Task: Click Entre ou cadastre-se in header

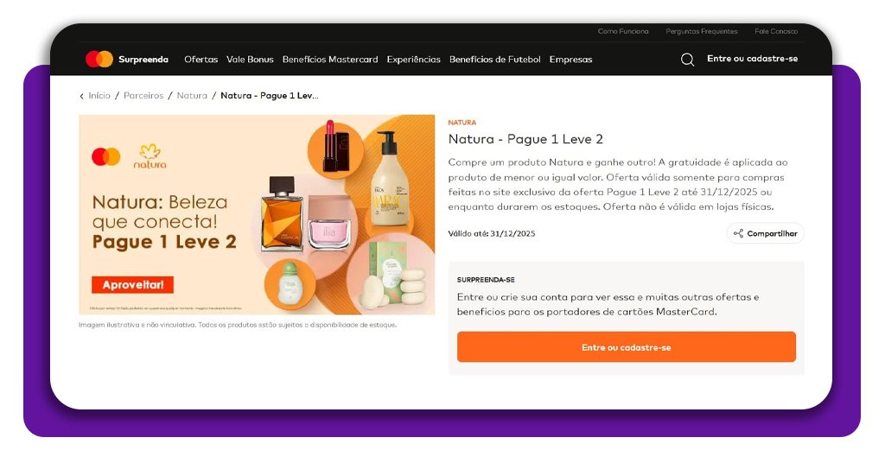Action: click(753, 59)
